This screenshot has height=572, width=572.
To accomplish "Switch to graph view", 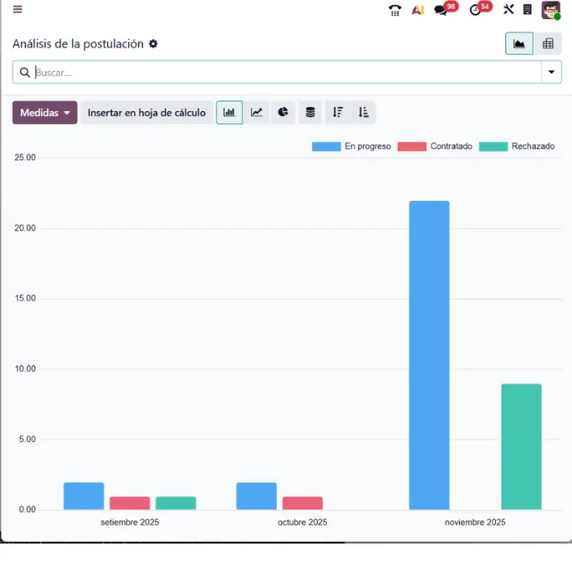I will pos(519,44).
